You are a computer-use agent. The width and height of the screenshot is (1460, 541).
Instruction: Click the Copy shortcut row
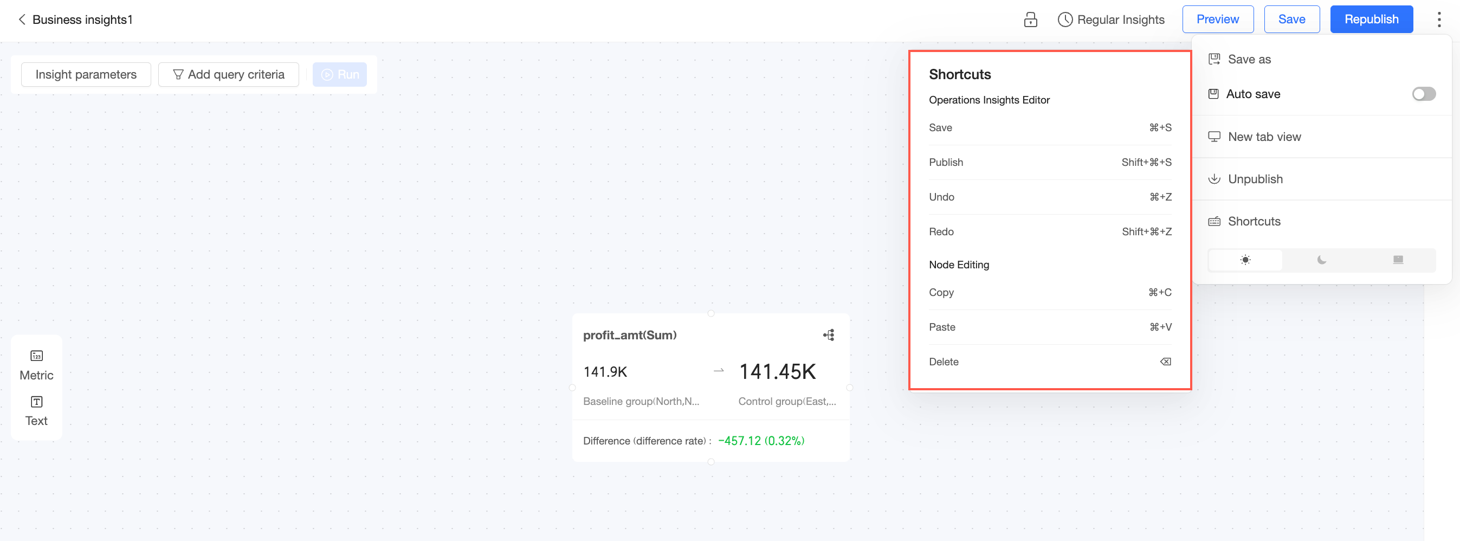point(1050,293)
